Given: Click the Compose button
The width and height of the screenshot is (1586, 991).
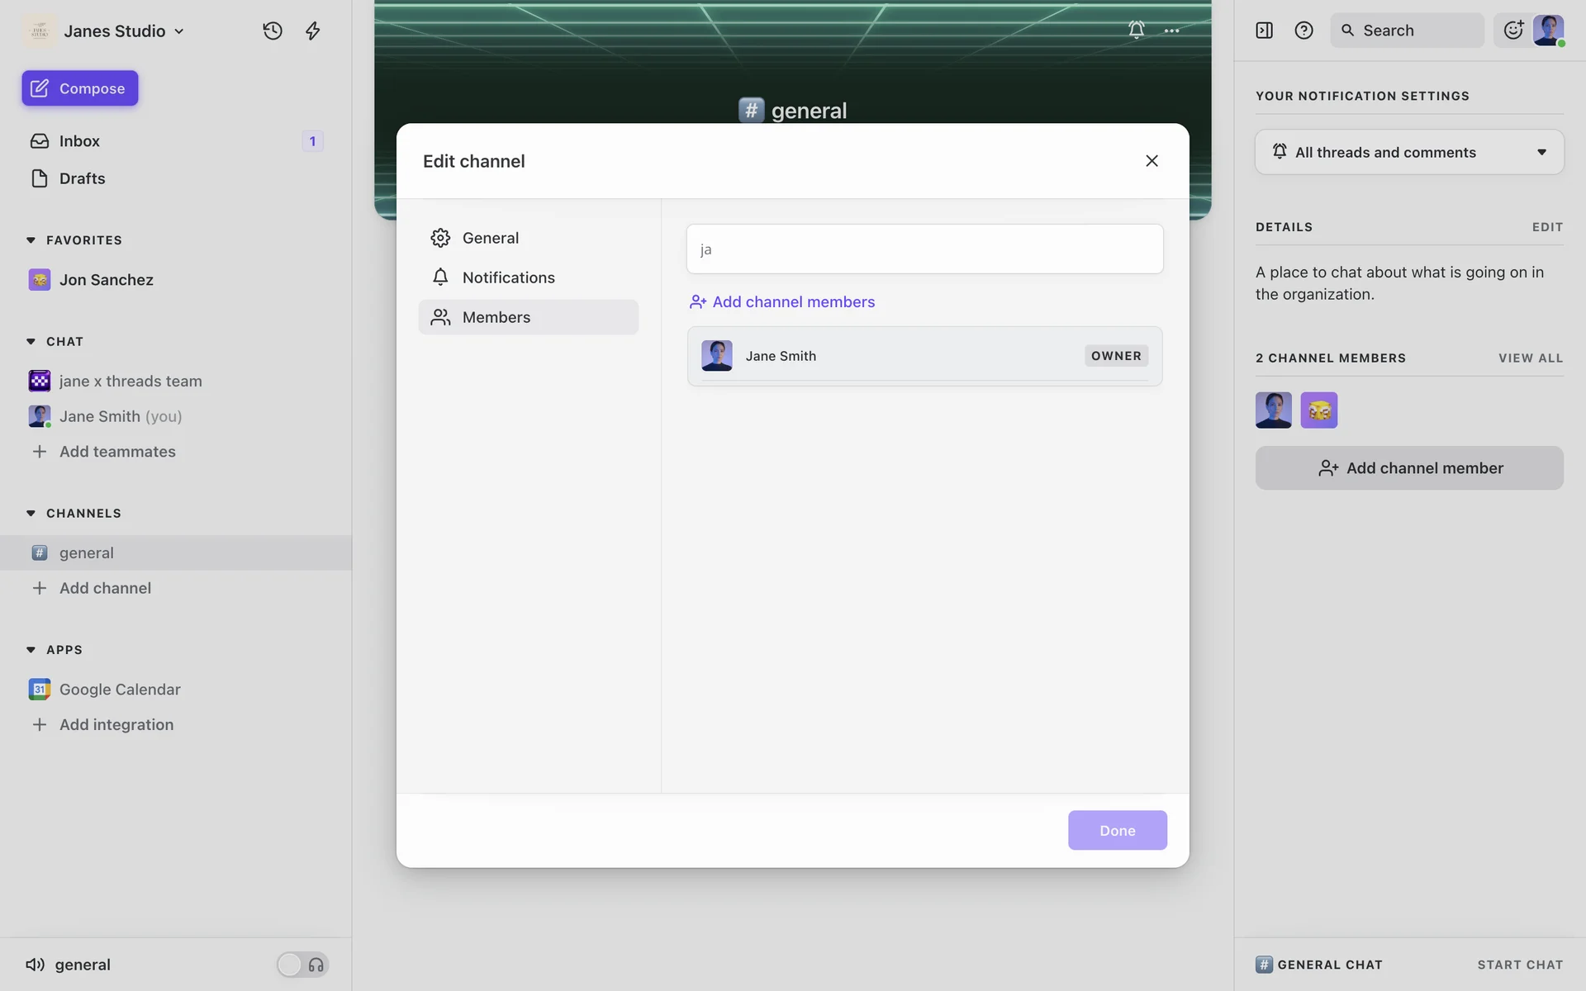Looking at the screenshot, I should pyautogui.click(x=80, y=88).
